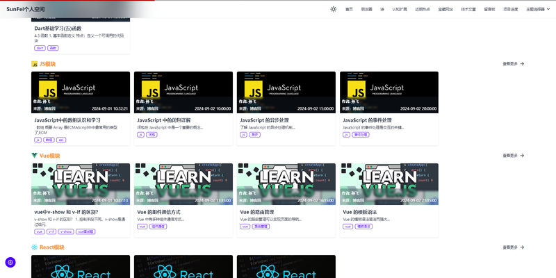Screen dimensions: 556x278
Task: Click 查看更多 for the React模块 section
Action: (513, 247)
